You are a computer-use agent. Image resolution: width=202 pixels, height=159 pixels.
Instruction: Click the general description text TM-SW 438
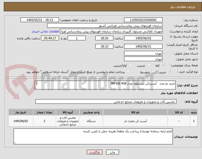coord(118,84)
